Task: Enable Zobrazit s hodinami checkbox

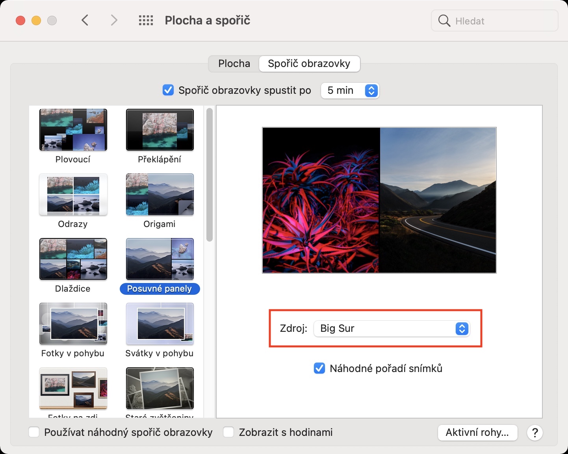Action: pyautogui.click(x=228, y=432)
